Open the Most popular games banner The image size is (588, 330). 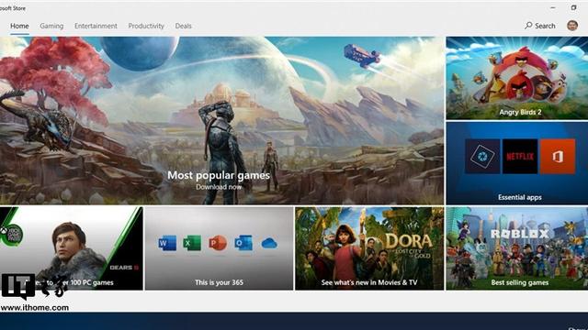[222, 120]
